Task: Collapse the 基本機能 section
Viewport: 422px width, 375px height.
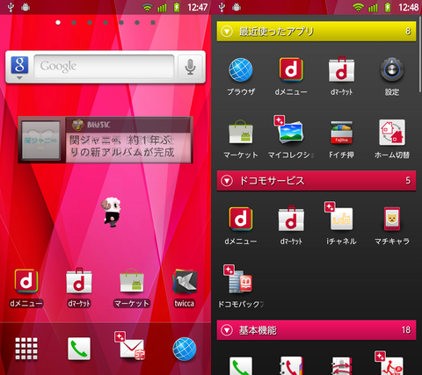Action: pyautogui.click(x=227, y=330)
